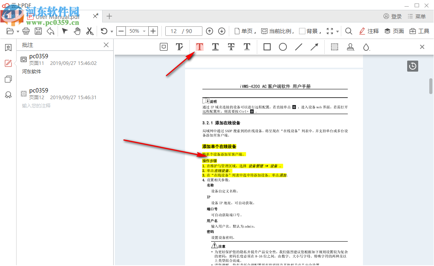Open the zoom percentage dropdown
434x266 pixels.
point(143,31)
